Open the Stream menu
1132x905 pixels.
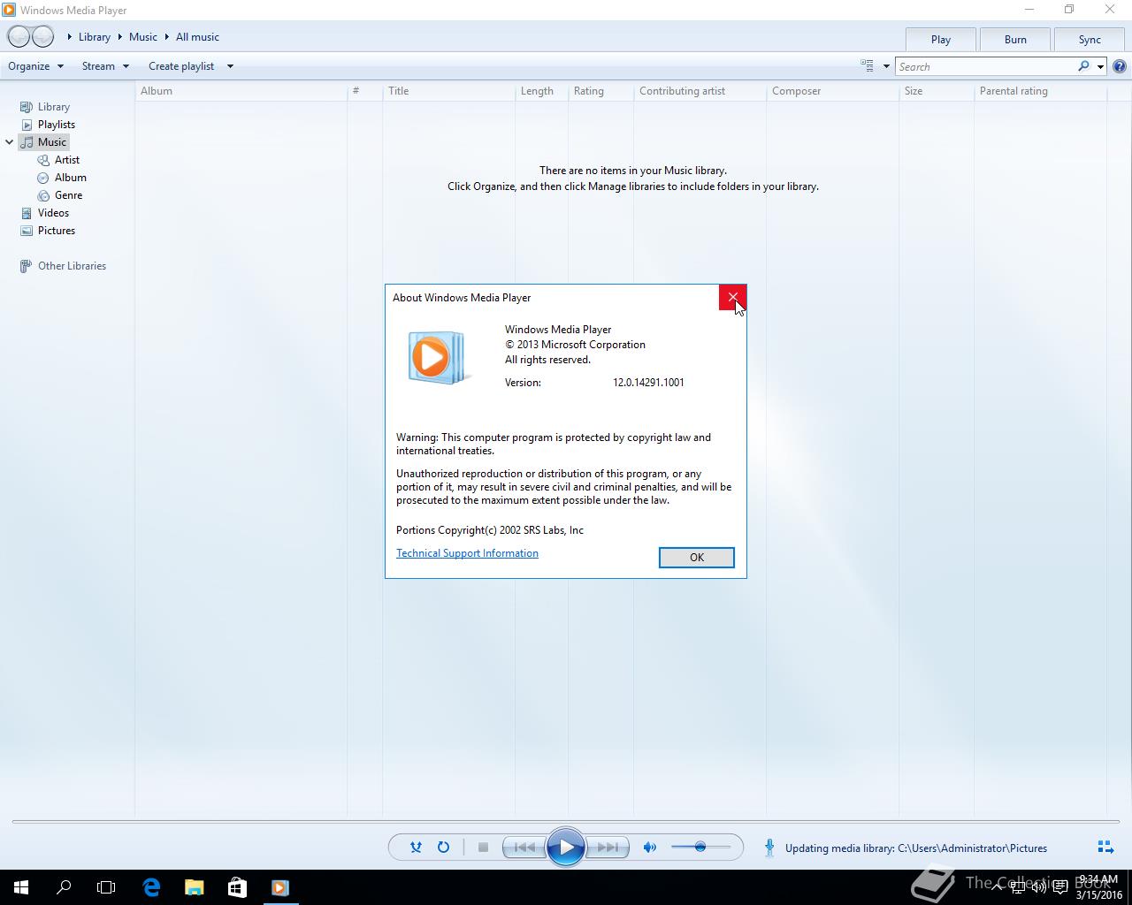105,66
